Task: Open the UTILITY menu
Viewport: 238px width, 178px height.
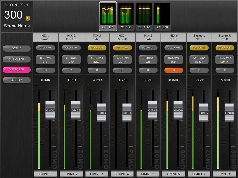Action: (x=17, y=80)
